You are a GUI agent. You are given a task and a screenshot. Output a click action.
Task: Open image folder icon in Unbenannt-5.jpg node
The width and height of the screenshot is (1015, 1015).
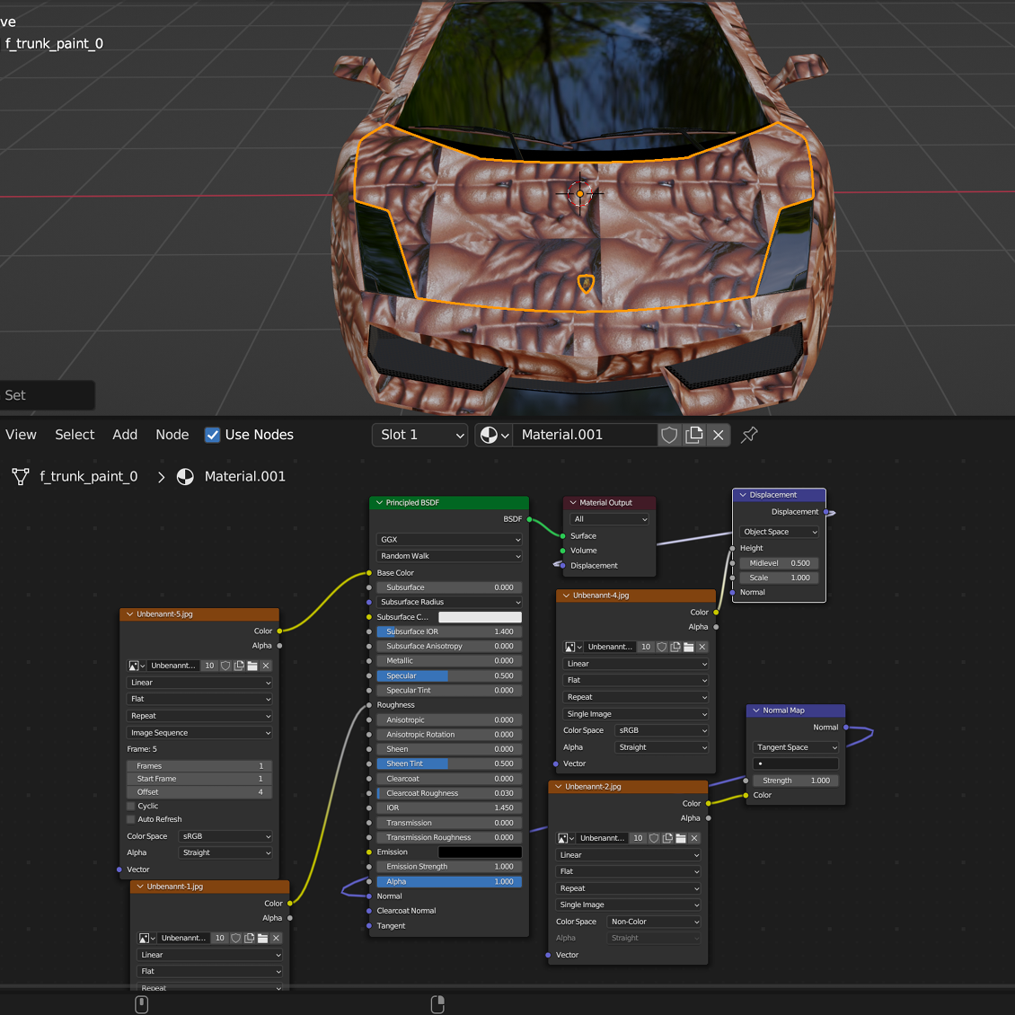tap(252, 666)
